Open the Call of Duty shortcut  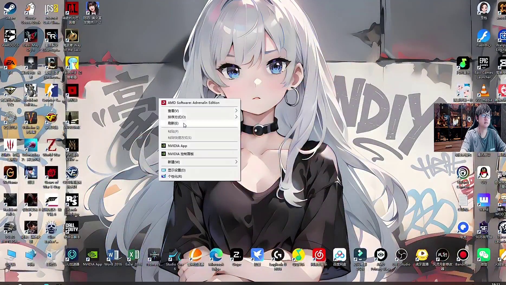(72, 230)
